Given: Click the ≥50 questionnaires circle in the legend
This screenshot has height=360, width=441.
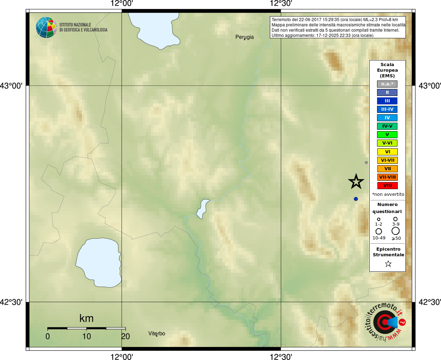Looking at the screenshot, I should (x=395, y=231).
